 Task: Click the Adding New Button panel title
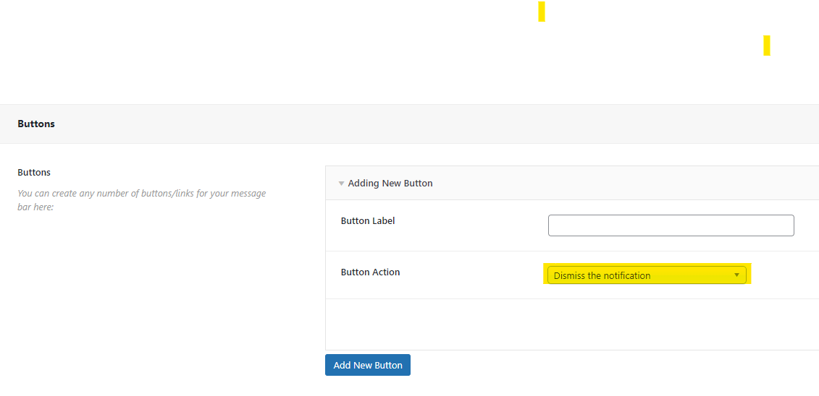point(390,184)
